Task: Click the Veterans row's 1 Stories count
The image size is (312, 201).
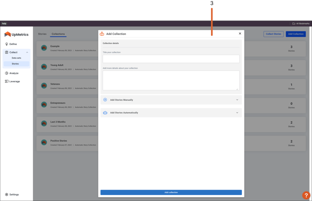Action: pyautogui.click(x=291, y=86)
